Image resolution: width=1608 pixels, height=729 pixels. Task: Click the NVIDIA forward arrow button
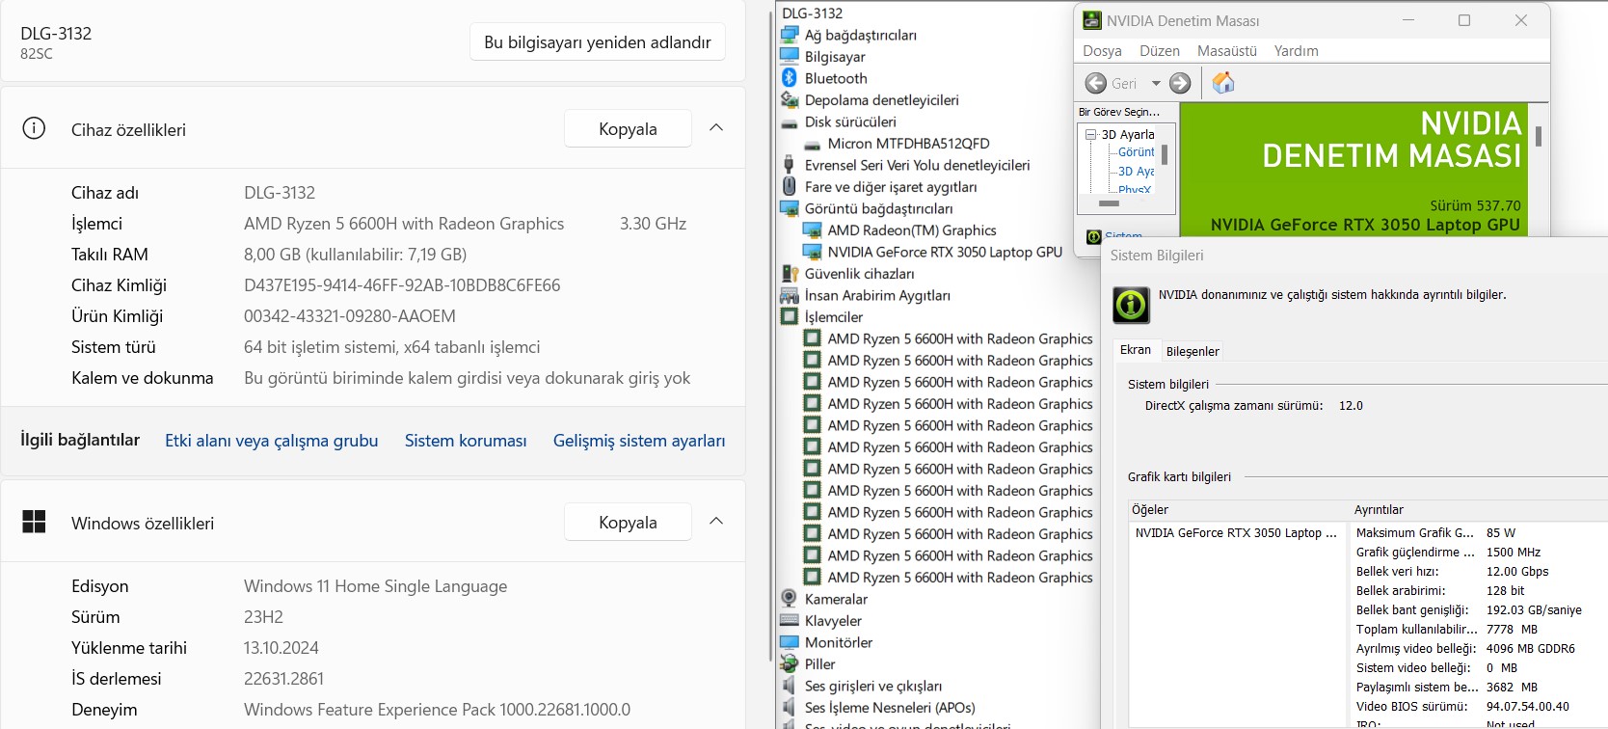1180,84
